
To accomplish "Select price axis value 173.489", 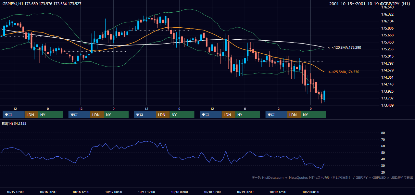I will point(387,105).
